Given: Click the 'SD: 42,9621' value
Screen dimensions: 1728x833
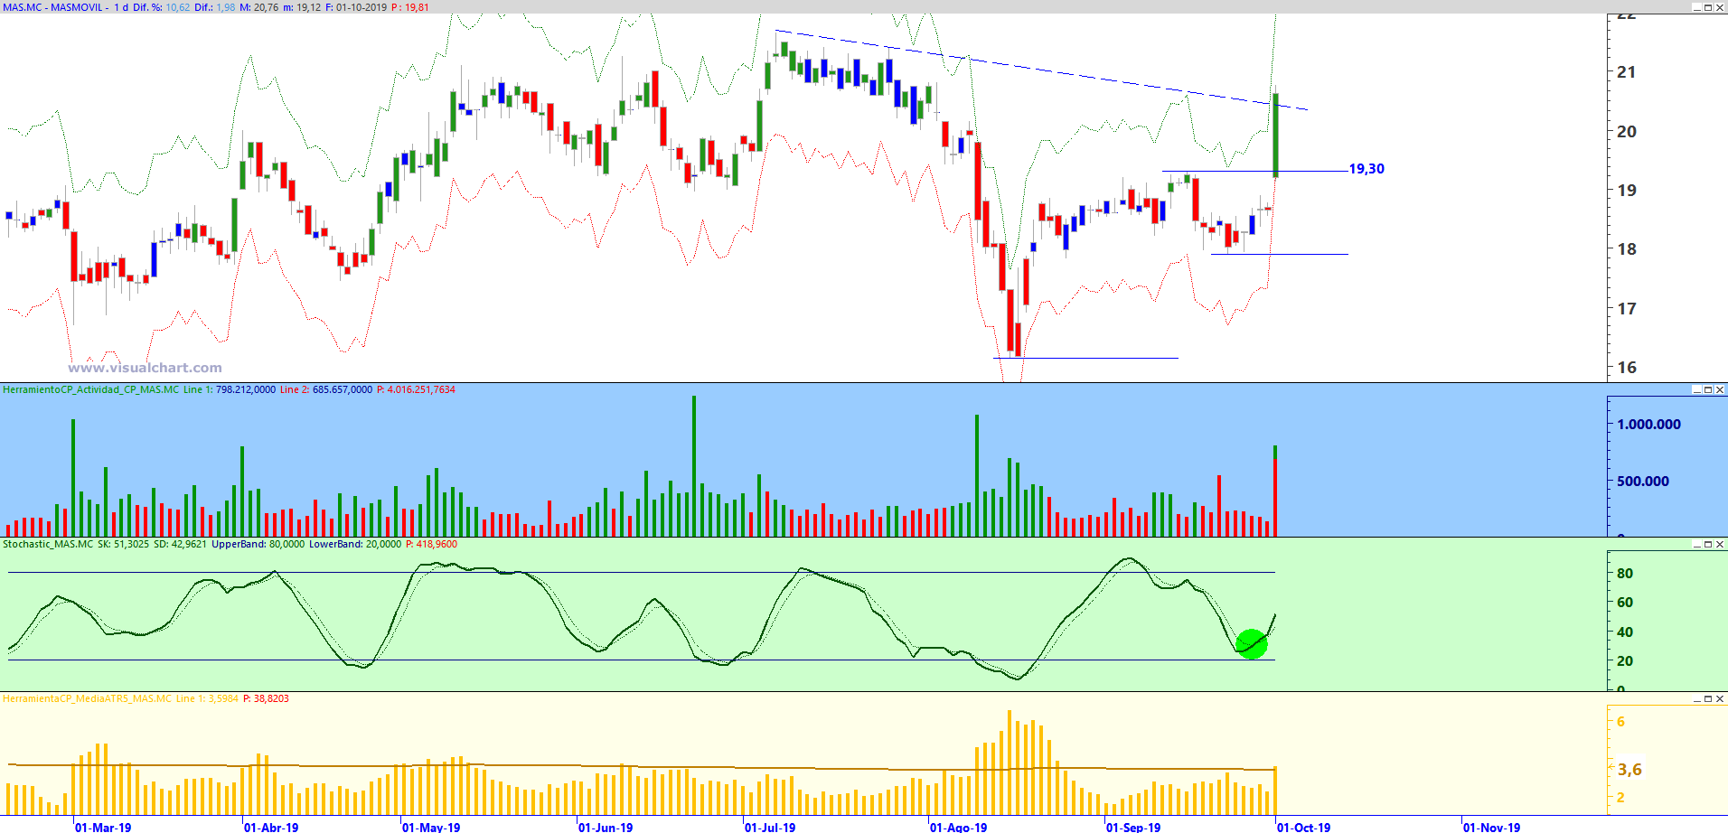Looking at the screenshot, I should point(180,544).
